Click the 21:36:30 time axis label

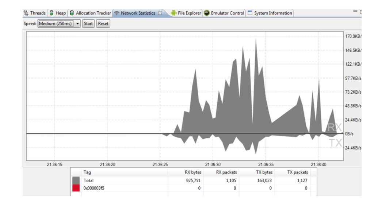click(213, 164)
